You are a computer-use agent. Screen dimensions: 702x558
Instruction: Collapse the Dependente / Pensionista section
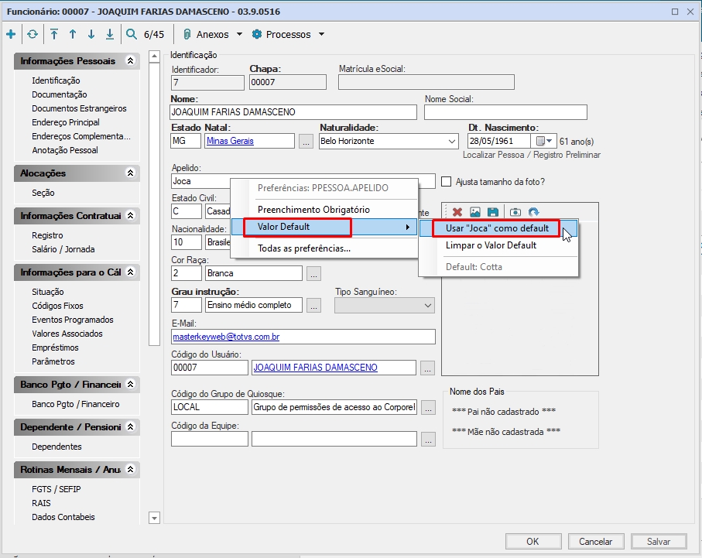point(130,426)
